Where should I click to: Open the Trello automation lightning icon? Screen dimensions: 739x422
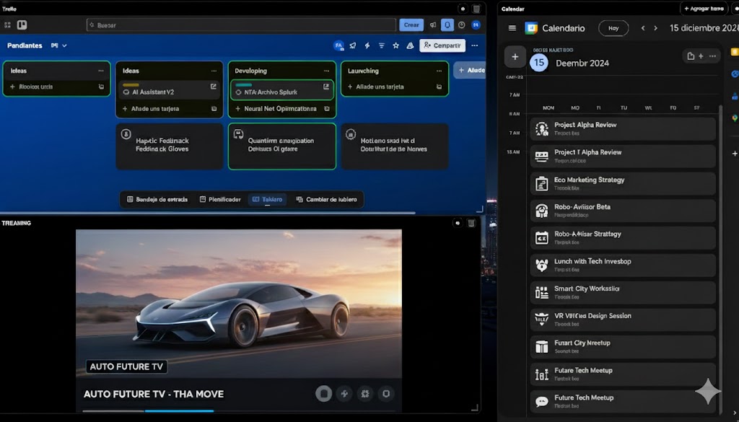click(x=367, y=45)
